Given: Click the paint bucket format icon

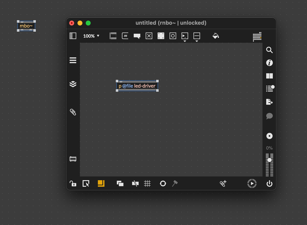Looking at the screenshot, I should [x=216, y=36].
